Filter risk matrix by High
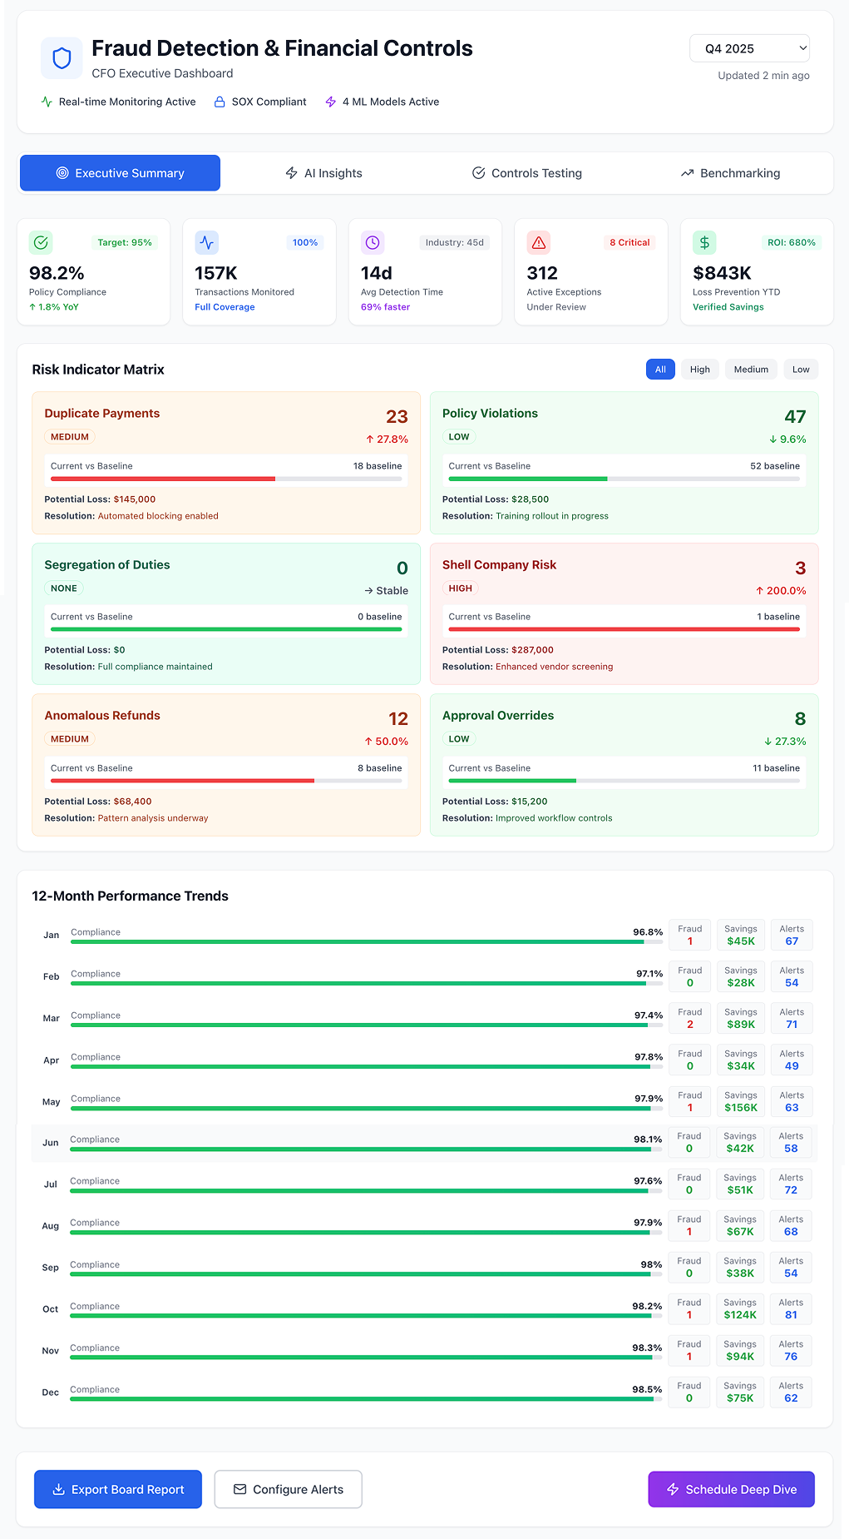 (700, 370)
